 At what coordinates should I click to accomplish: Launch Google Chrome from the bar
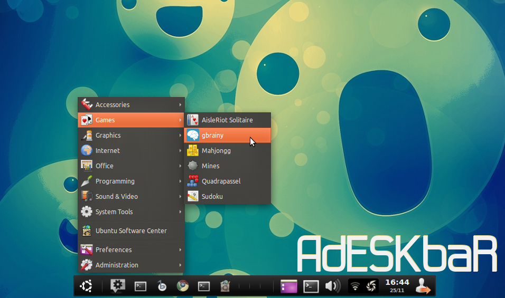tap(183, 286)
